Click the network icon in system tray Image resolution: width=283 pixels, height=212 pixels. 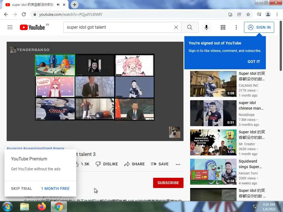(255, 206)
